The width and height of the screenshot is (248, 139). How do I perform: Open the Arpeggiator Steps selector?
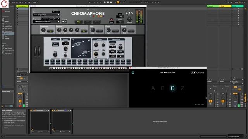click(x=121, y=56)
